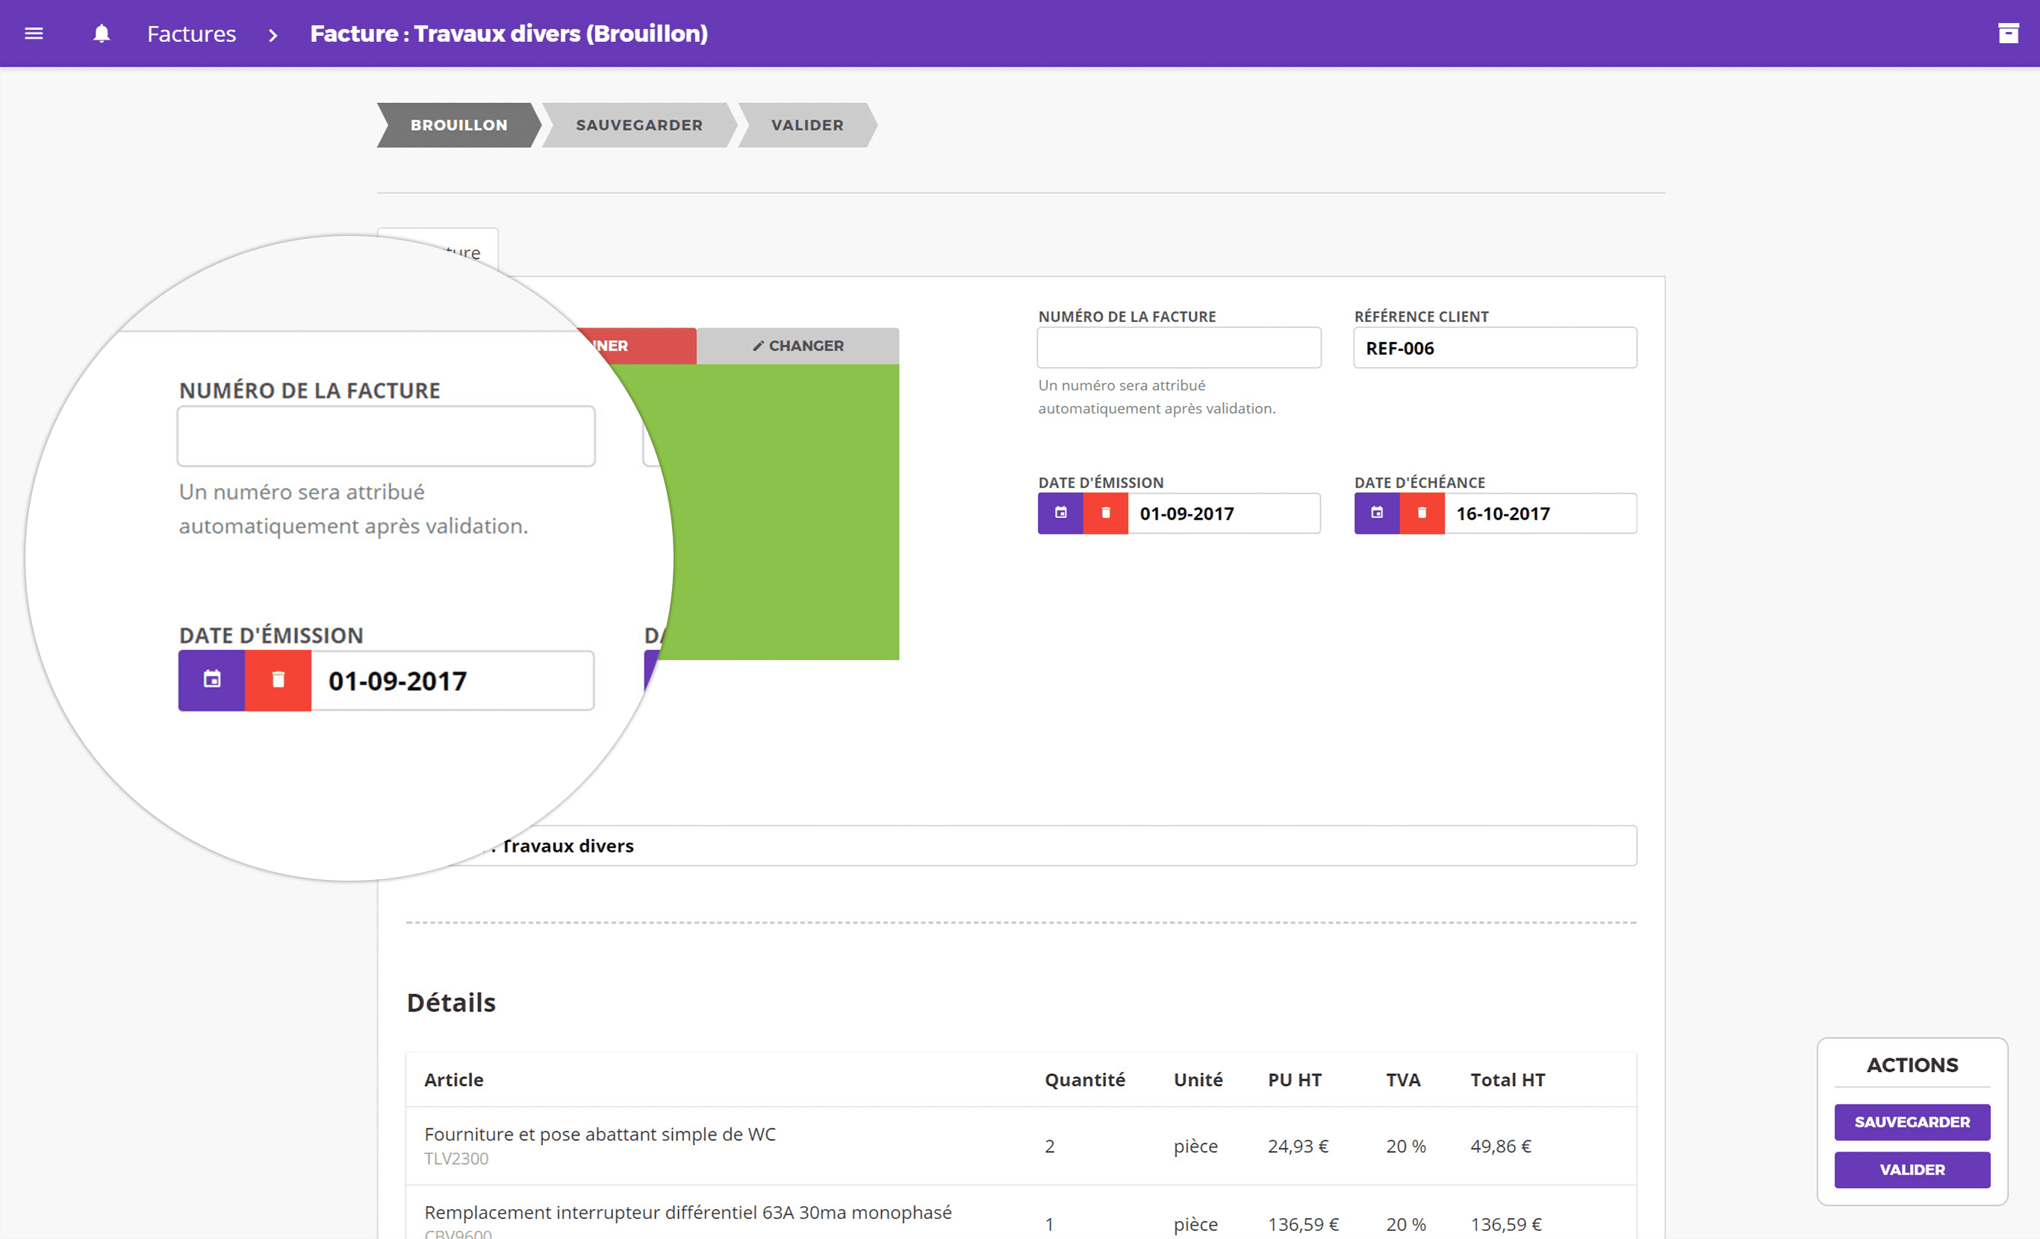Click the CHANGER button above the image
The width and height of the screenshot is (2040, 1239).
pos(797,346)
